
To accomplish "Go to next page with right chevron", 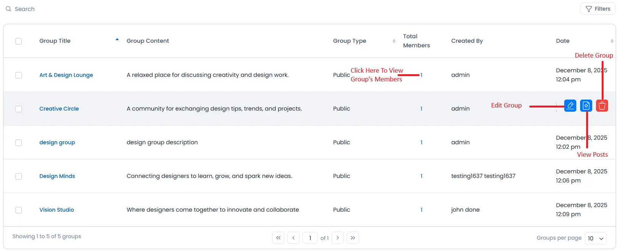I will [x=338, y=238].
